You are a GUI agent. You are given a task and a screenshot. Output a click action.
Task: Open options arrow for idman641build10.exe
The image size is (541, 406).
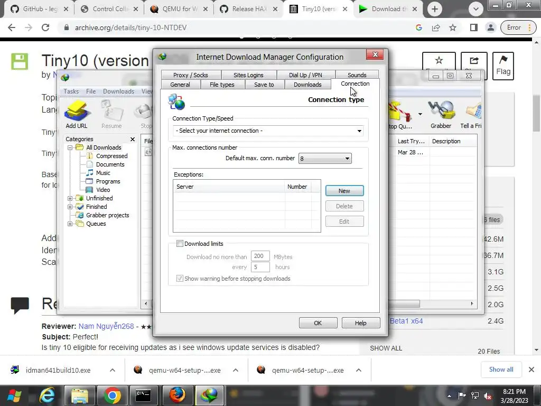(113, 370)
